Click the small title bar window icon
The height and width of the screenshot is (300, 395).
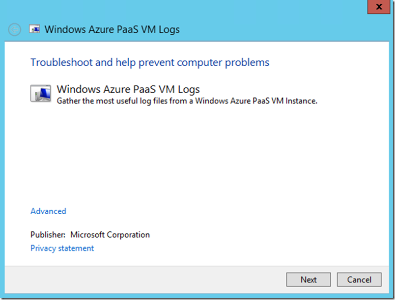click(x=34, y=29)
